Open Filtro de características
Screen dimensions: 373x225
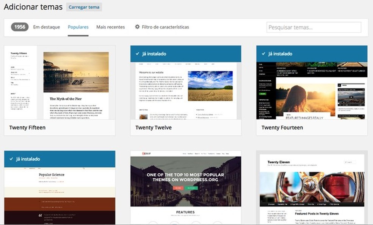162,27
